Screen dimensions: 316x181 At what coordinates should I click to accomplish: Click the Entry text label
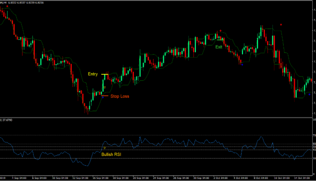pos(93,75)
